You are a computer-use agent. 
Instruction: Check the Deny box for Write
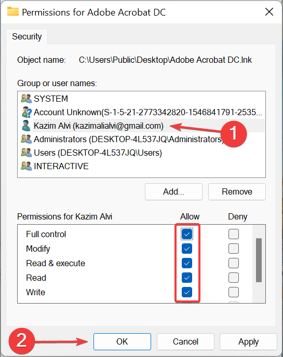coord(234,292)
